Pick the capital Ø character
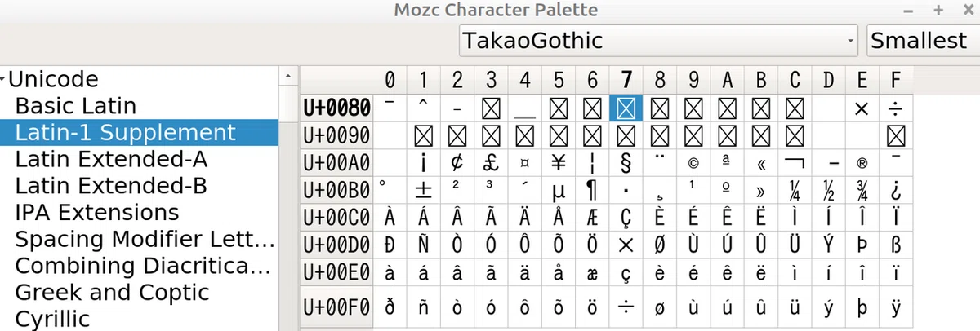980x331 pixels. coord(660,244)
